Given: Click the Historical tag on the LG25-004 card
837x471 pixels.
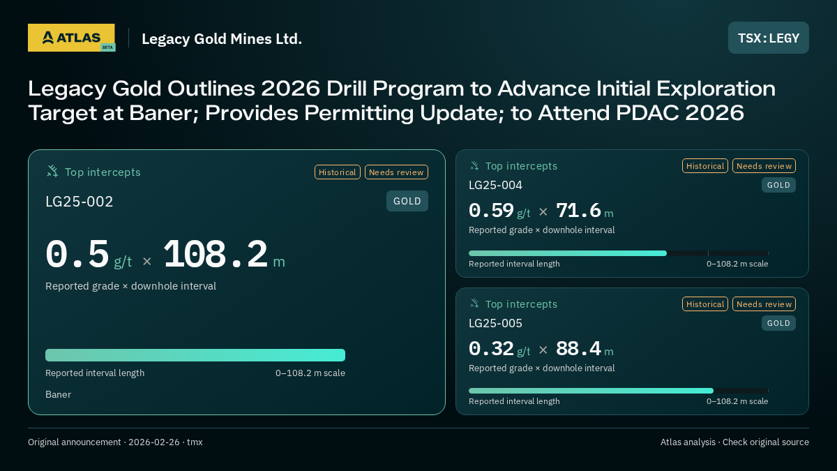Looking at the screenshot, I should (705, 166).
